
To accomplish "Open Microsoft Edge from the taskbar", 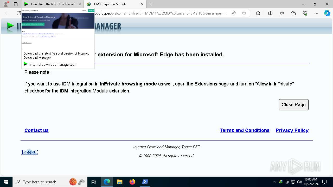I will 107,182.
